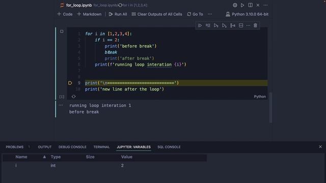Viewport: 326px width, 183px height.
Task: Open notebook settings gear icon
Action: pos(235,5)
